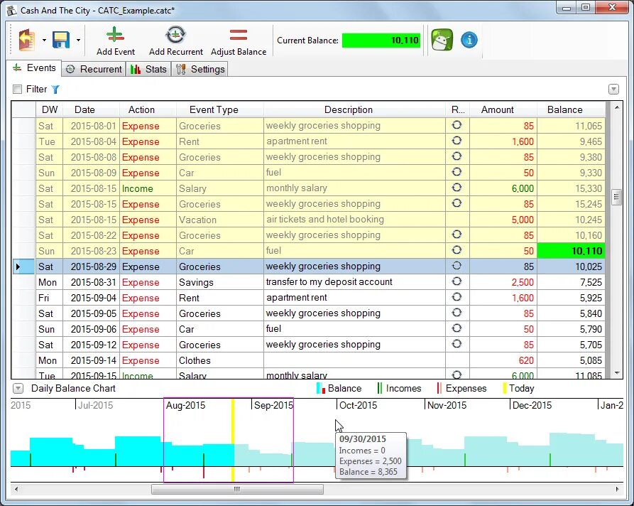Click the 2,500 Savings amount cell
The image size is (634, 506).
point(503,282)
